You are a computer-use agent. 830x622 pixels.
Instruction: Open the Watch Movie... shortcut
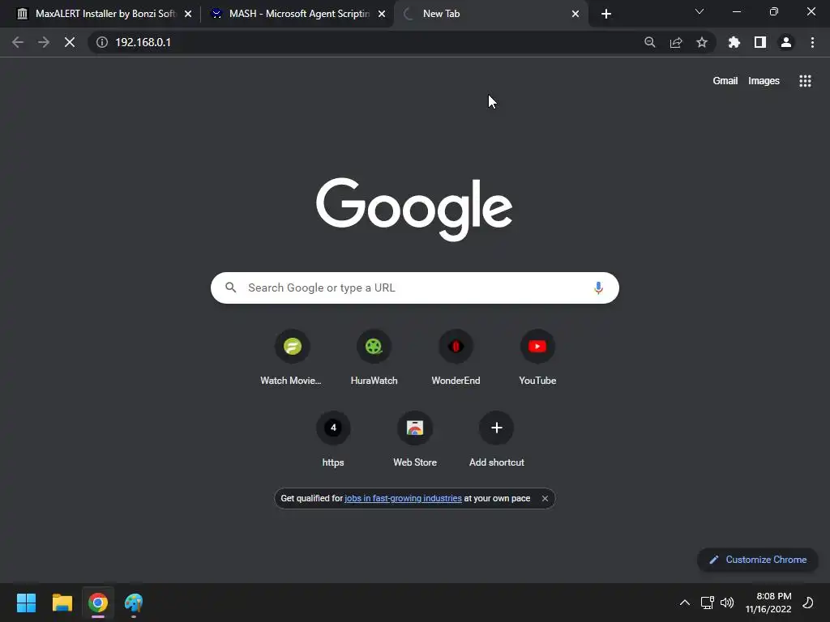[x=292, y=357]
